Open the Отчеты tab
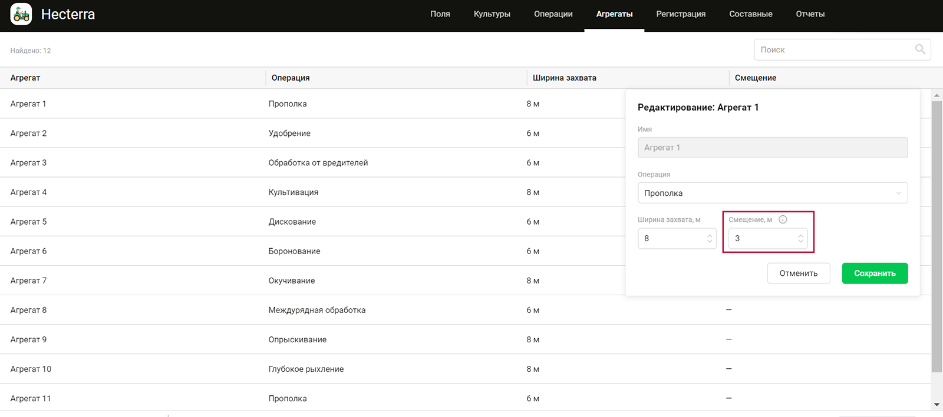This screenshot has height=417, width=943. coord(810,14)
